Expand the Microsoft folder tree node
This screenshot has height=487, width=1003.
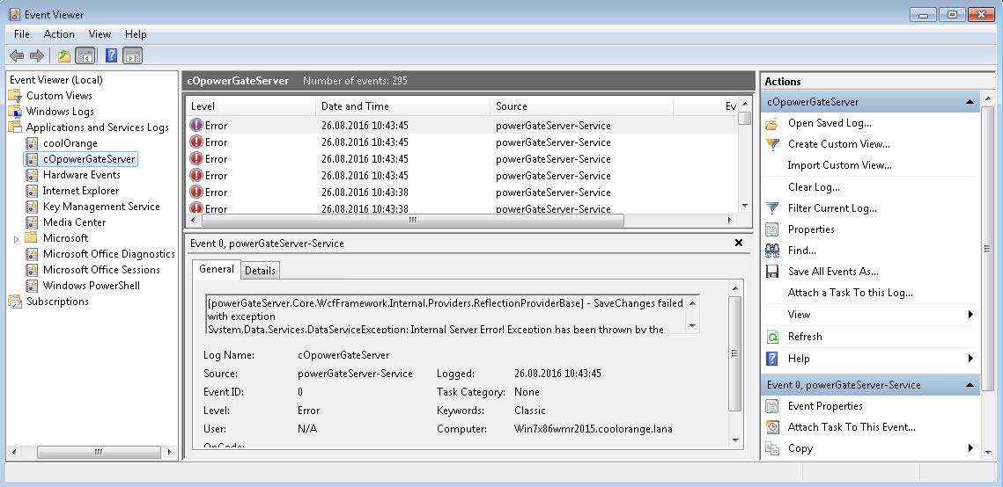click(16, 238)
